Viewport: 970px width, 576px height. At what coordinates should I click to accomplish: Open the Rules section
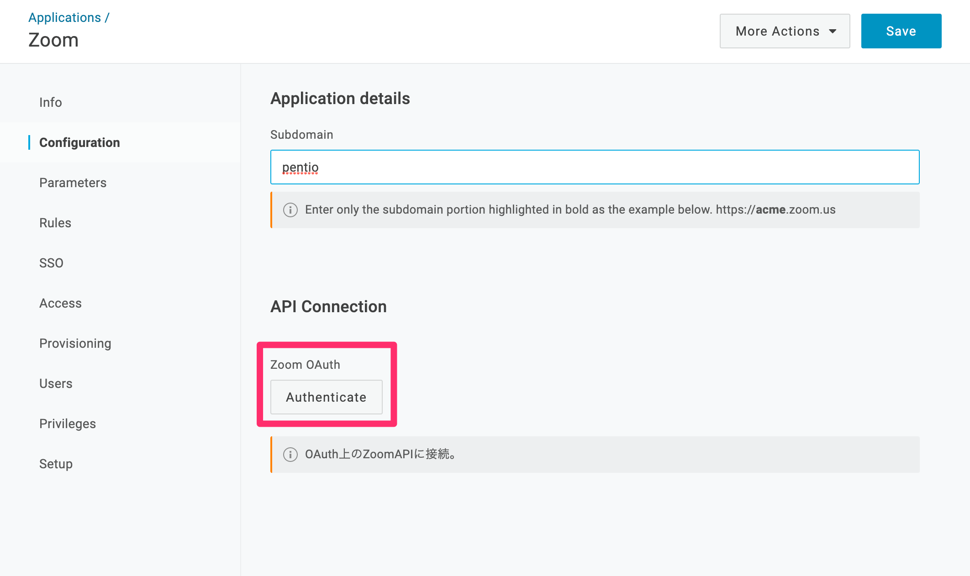coord(55,223)
